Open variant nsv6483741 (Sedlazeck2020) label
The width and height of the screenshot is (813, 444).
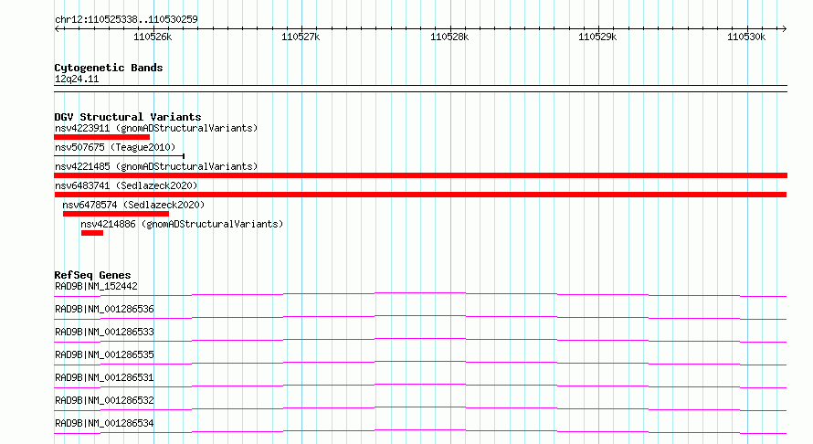click(x=126, y=185)
